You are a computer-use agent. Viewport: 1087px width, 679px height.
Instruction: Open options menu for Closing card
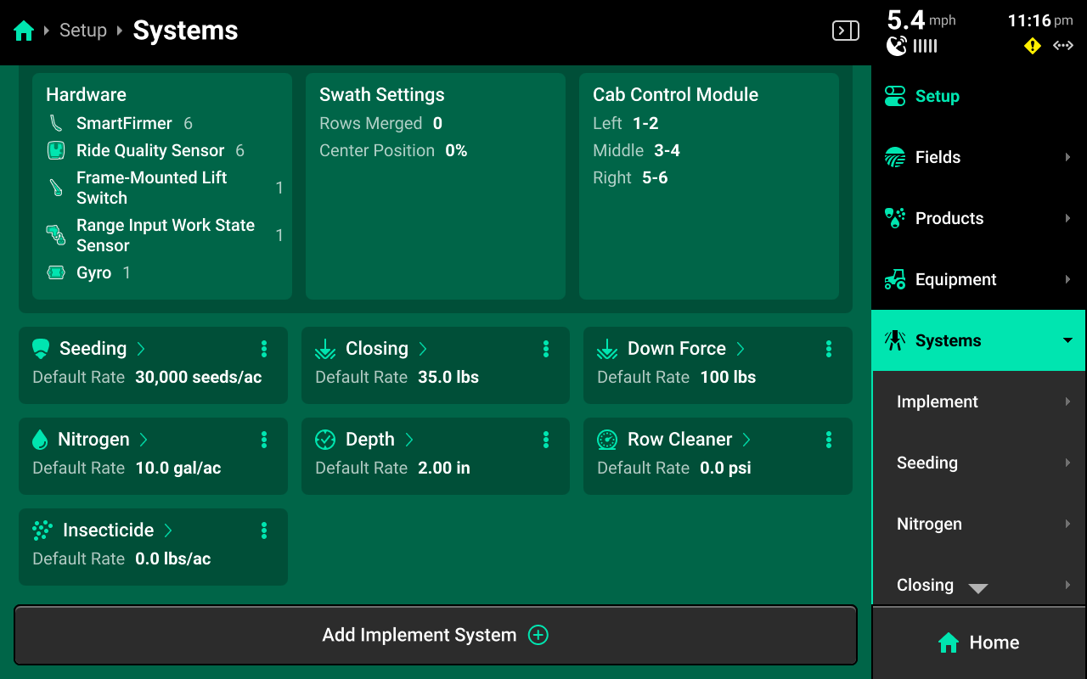coord(546,349)
